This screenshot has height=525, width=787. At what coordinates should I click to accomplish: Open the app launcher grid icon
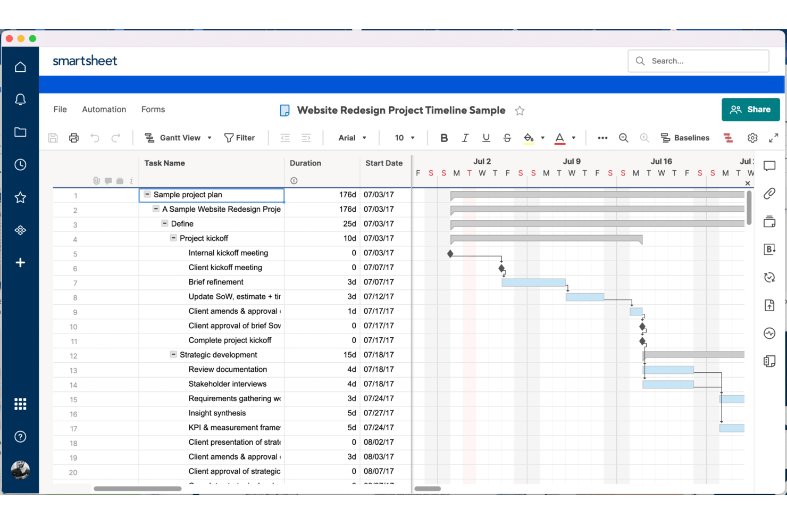tap(20, 404)
